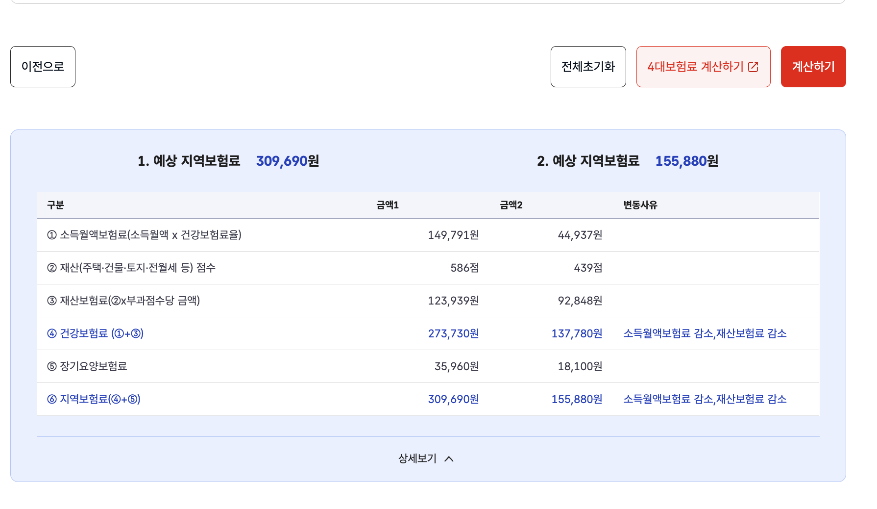Screen dimensions: 877x509
Task: Click '2. 예상 지역보험료' heading label
Action: click(x=588, y=161)
